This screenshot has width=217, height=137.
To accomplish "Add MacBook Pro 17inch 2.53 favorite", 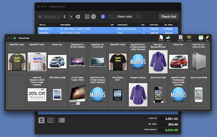I will click(97, 59).
